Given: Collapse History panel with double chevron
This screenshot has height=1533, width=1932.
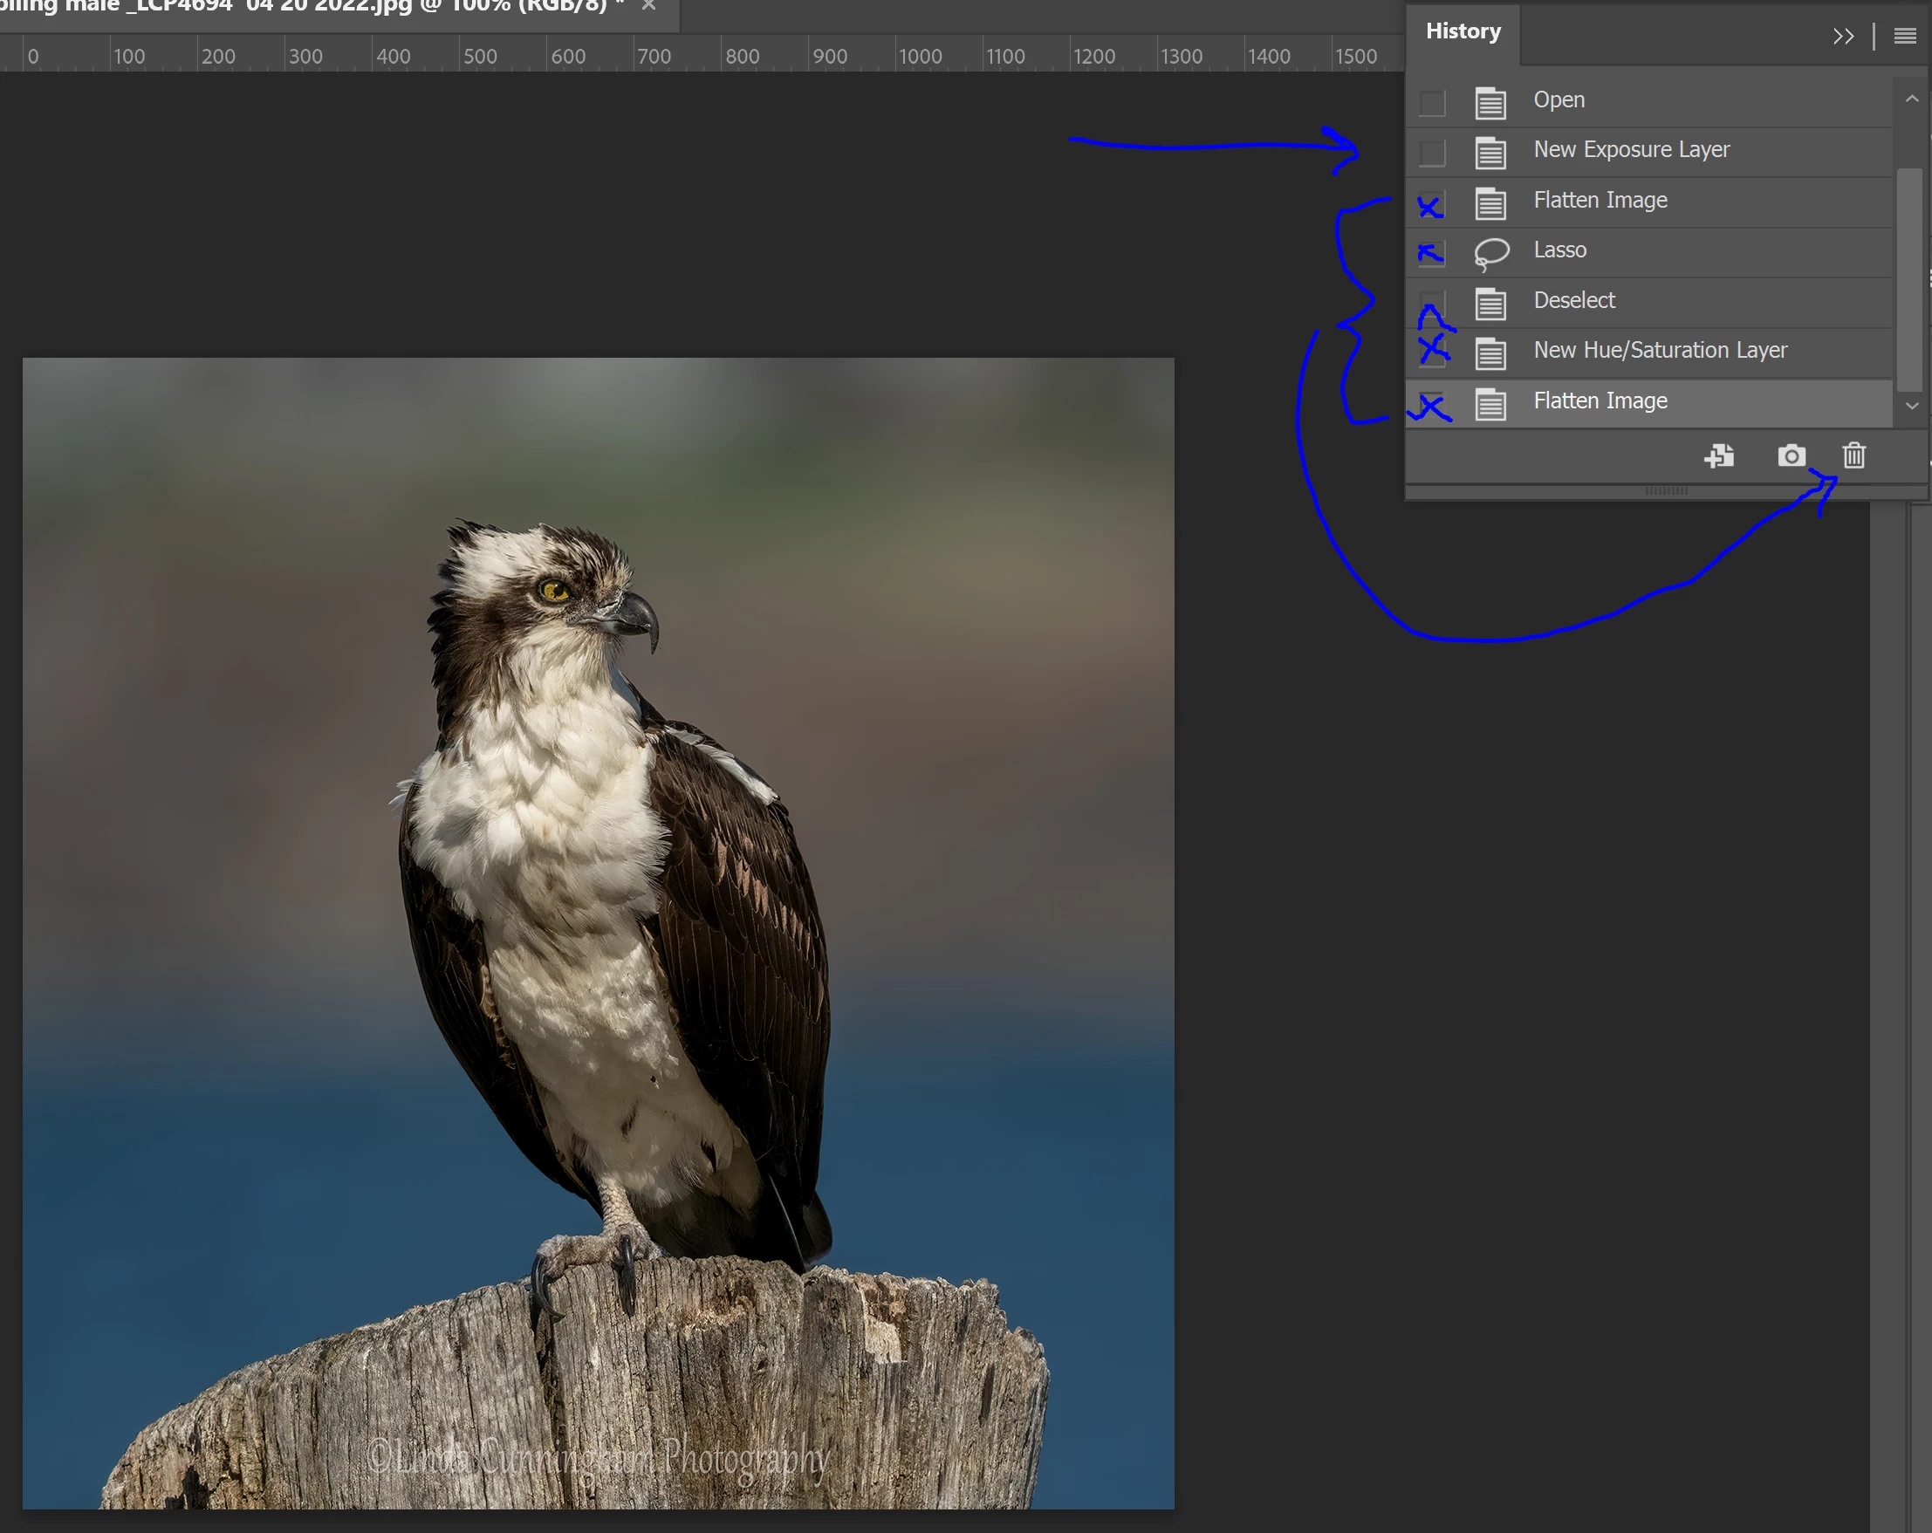Looking at the screenshot, I should 1842,37.
